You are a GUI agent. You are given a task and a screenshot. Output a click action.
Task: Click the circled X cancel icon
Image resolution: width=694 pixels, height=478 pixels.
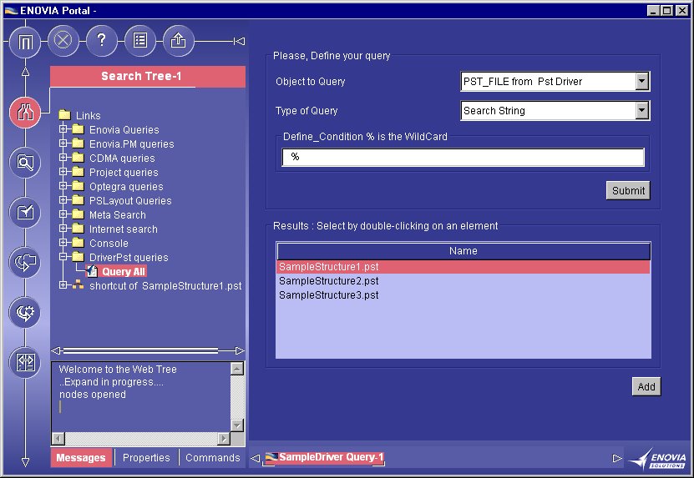(63, 41)
